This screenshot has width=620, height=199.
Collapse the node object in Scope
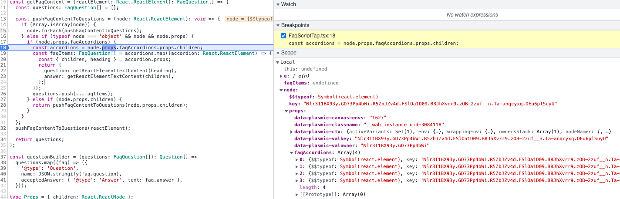tap(281, 90)
